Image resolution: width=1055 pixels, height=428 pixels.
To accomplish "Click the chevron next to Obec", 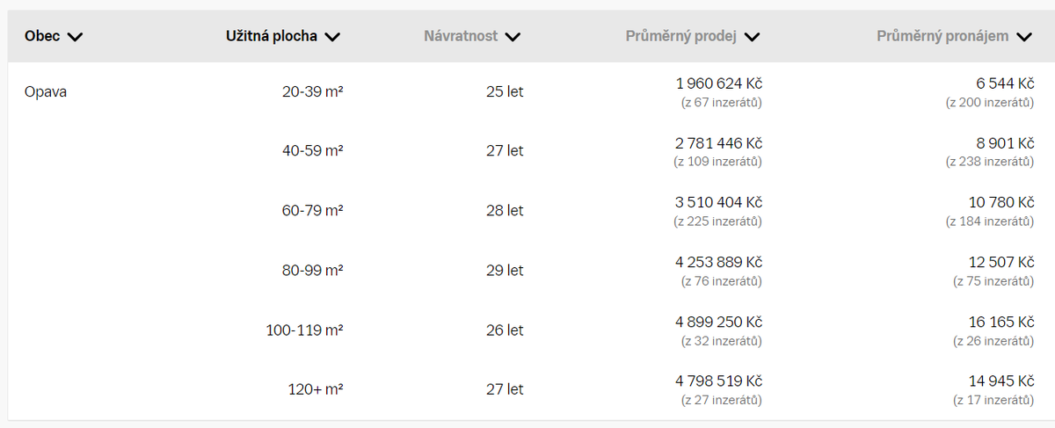I will pyautogui.click(x=75, y=37).
